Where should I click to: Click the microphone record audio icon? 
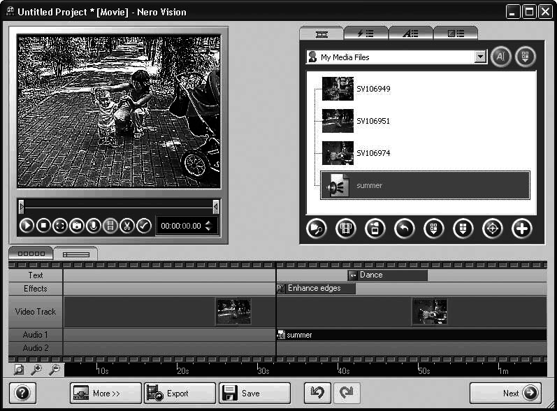(x=94, y=226)
